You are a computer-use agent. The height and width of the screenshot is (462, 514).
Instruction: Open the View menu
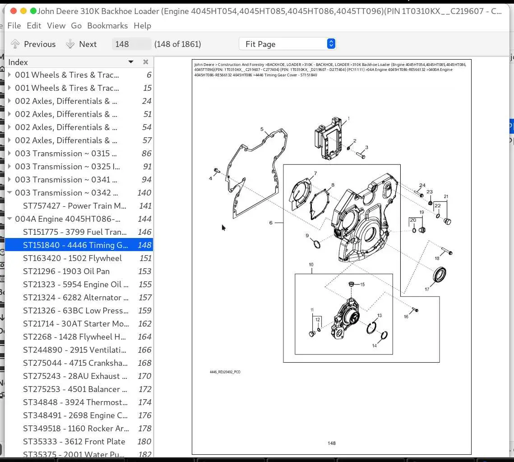[x=56, y=26]
